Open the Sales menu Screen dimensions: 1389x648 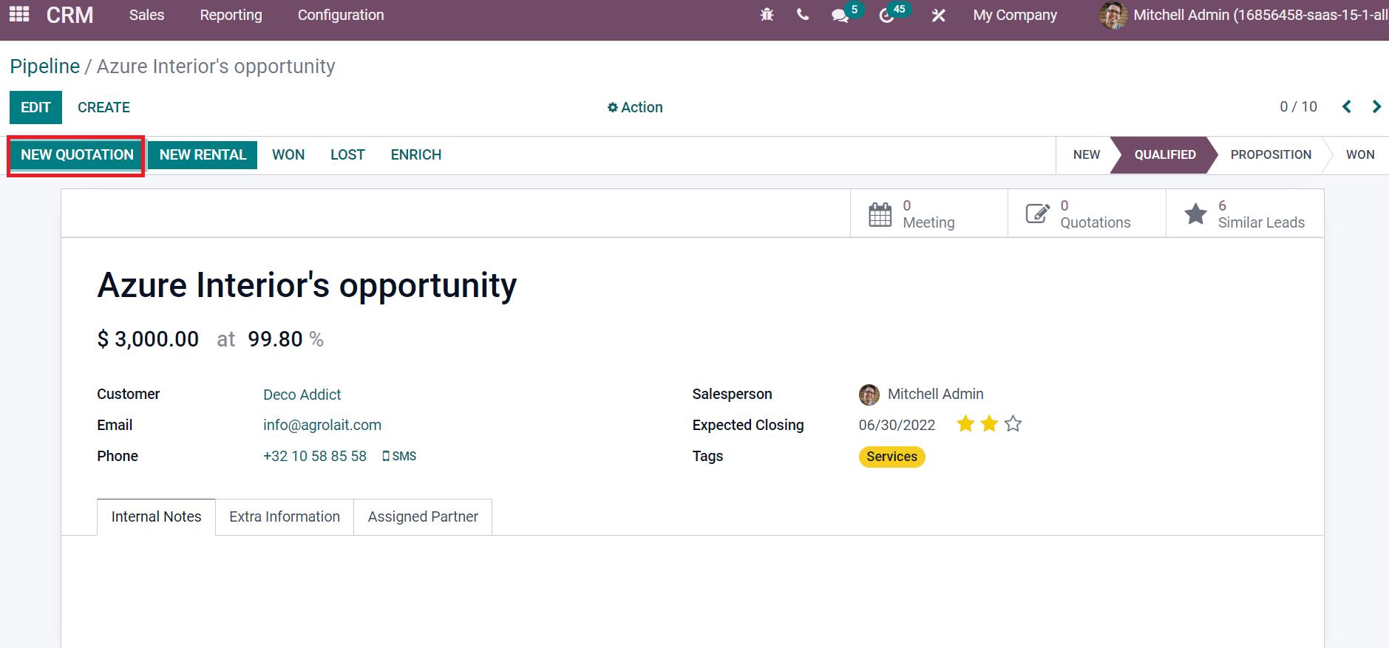[x=146, y=15]
